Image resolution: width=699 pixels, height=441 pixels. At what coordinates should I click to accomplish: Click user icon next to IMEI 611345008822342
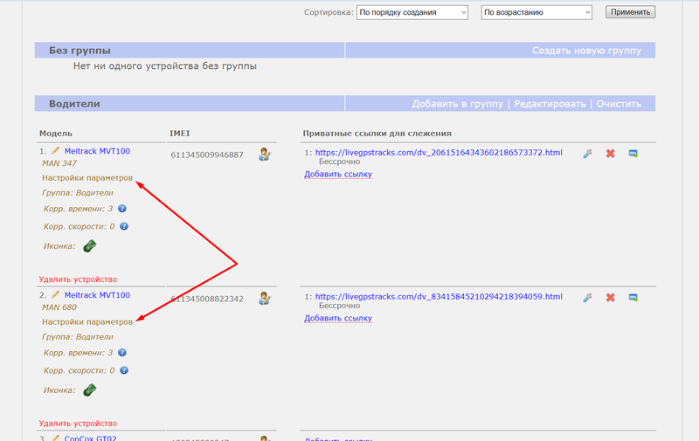tap(264, 300)
